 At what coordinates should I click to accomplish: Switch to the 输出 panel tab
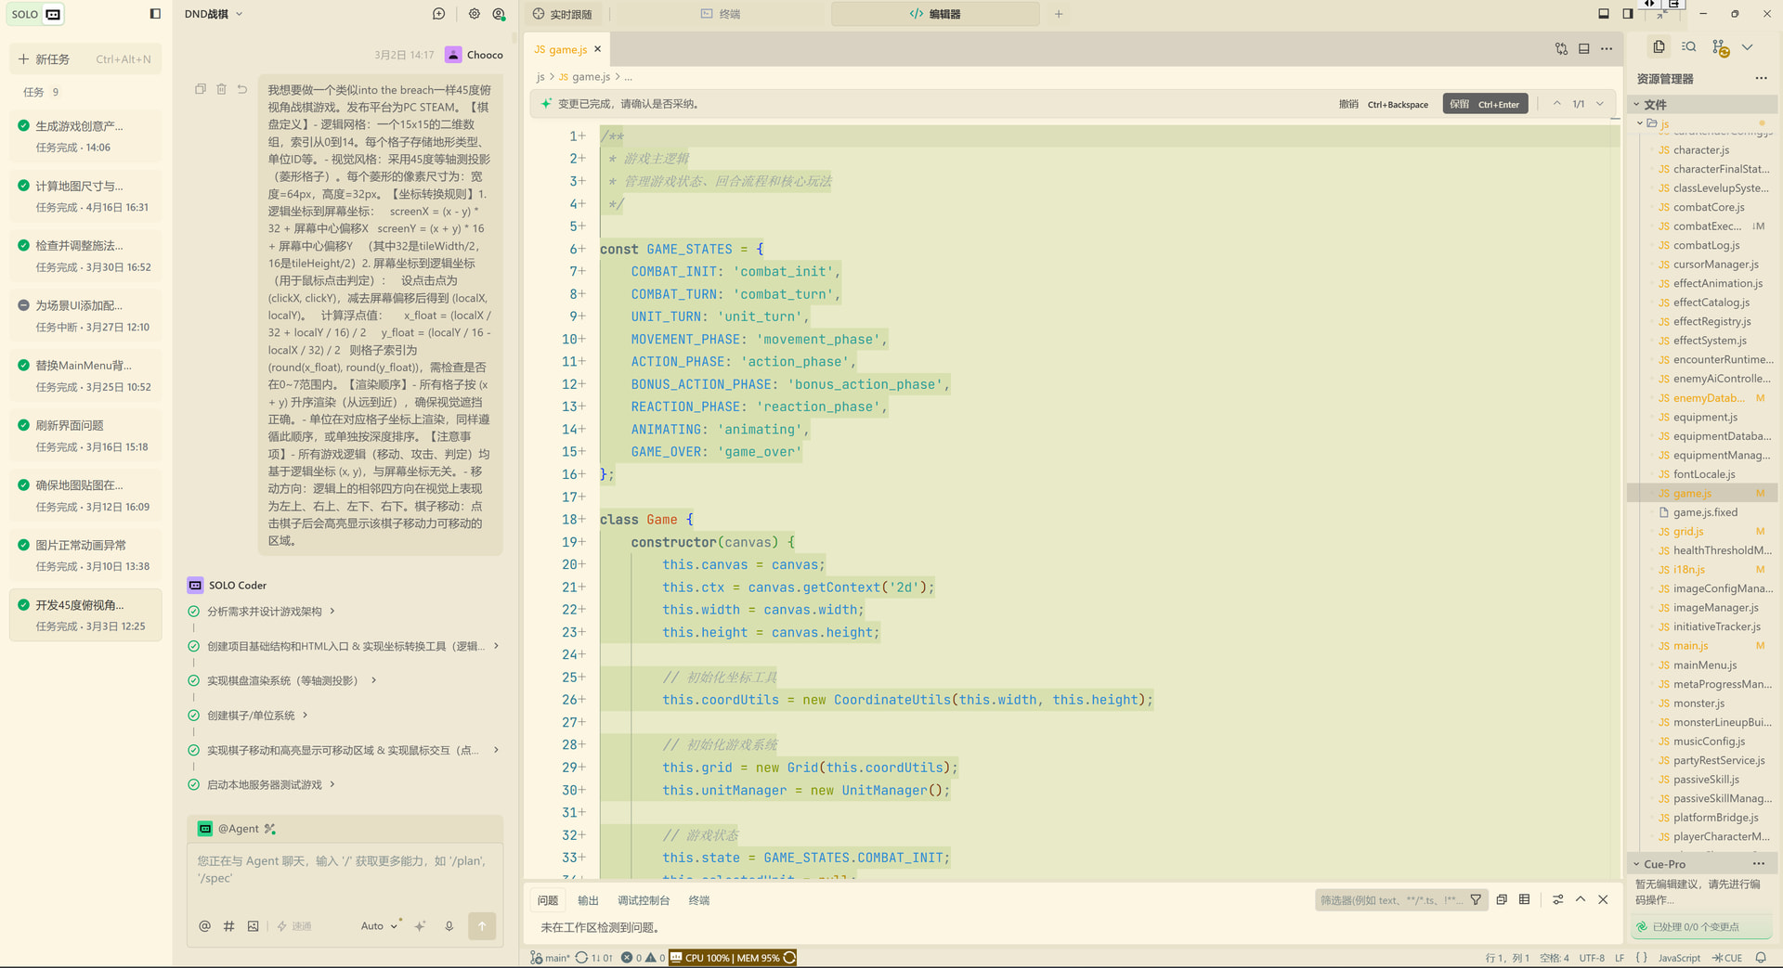tap(588, 900)
